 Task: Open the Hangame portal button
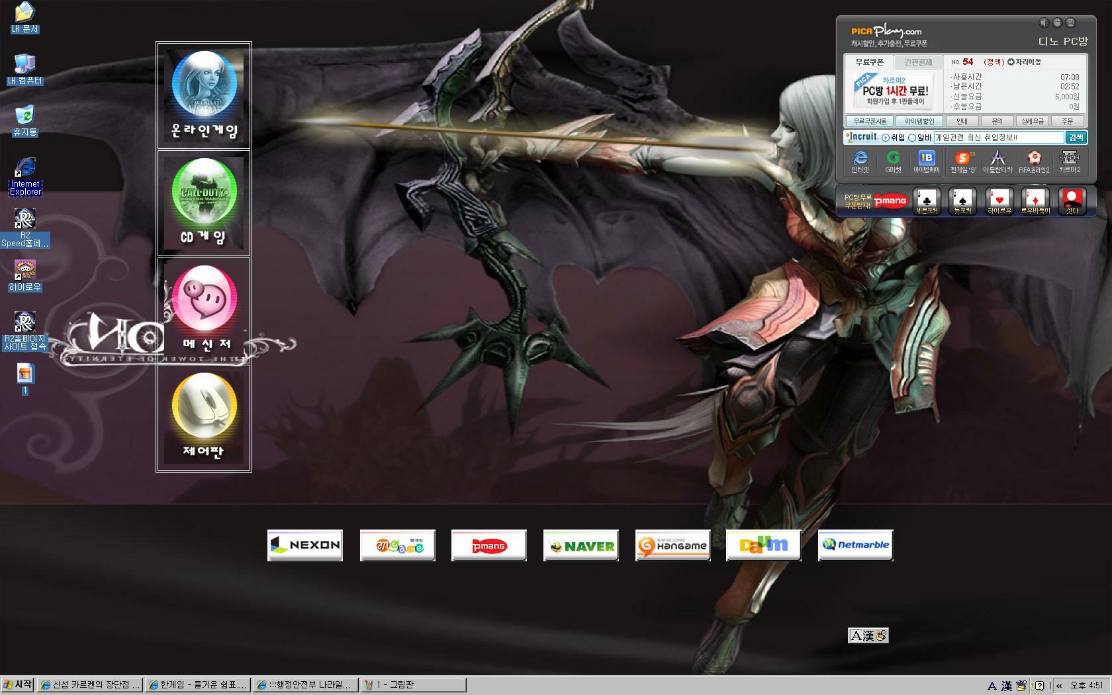coord(672,545)
